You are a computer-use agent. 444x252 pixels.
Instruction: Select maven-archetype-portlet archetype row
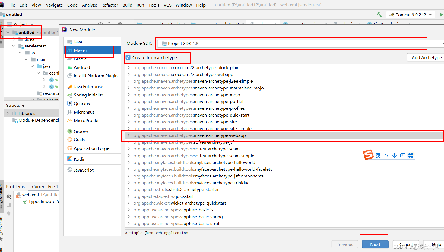[x=284, y=101]
